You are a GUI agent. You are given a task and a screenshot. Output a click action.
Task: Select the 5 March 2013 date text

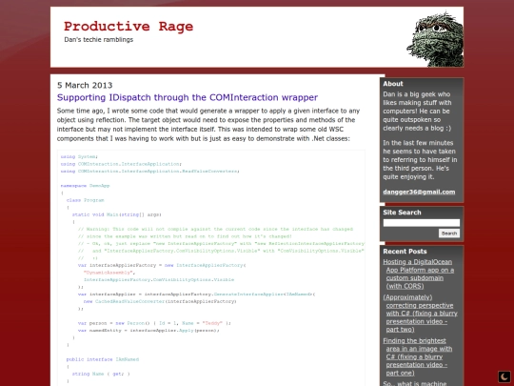[x=85, y=86]
